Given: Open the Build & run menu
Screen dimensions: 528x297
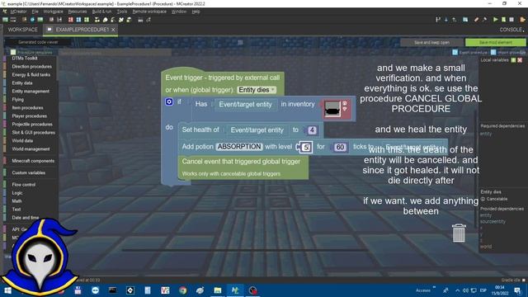Looking at the screenshot, I should 101,12.
